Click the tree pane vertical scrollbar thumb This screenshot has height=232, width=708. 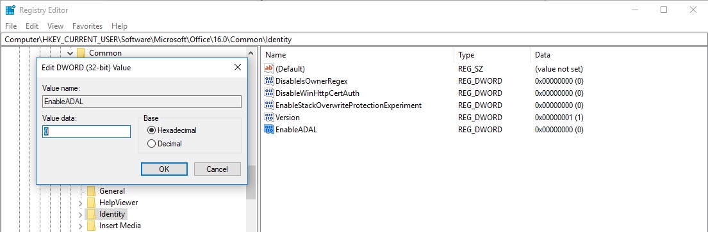tap(251, 182)
